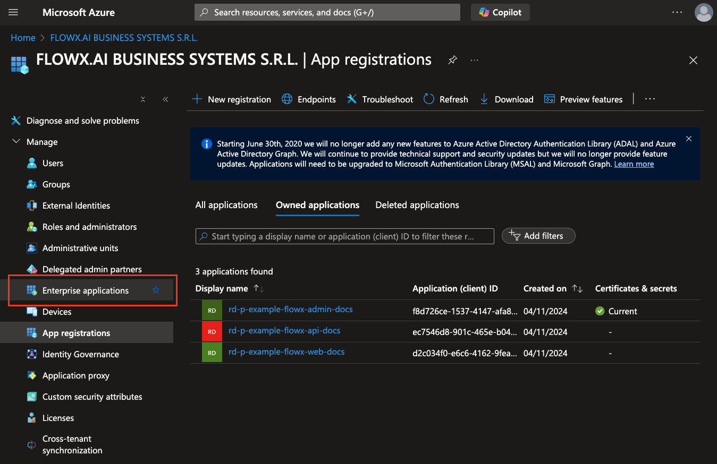This screenshot has height=464, width=717.
Task: Open FLOWX.AI BUSINESS SYSTEMS breadcrumb link
Action: pos(124,38)
